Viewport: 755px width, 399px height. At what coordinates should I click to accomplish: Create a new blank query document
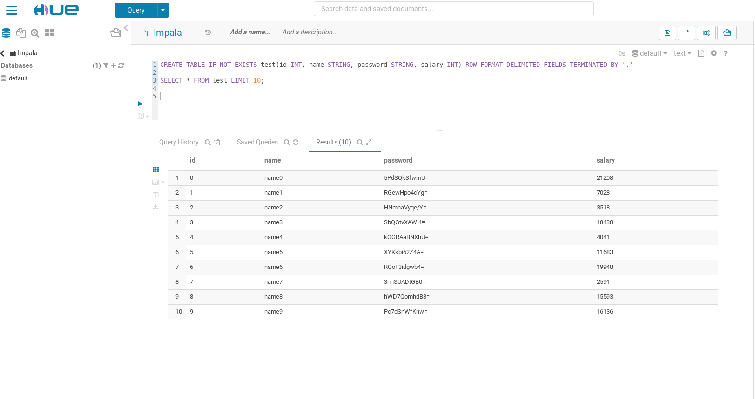(687, 33)
